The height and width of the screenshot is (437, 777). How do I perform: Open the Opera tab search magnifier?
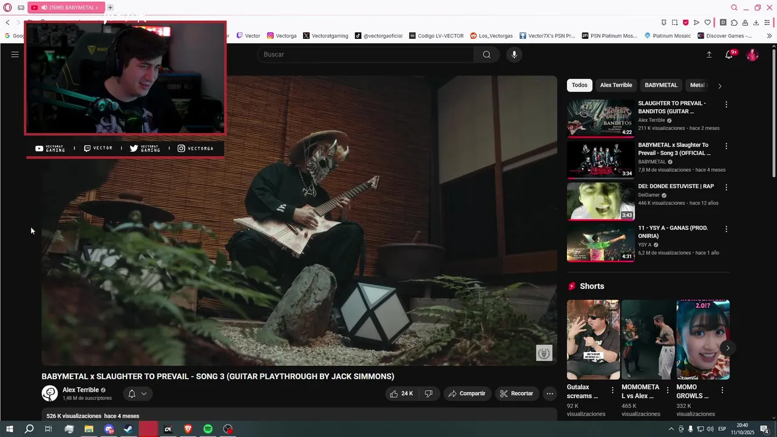734,7
